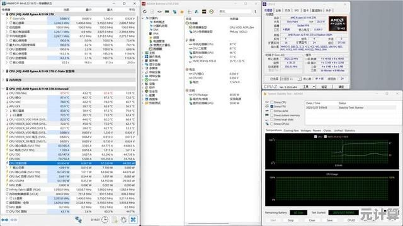Screen dimensions: 403x226
Task: Click the Save button in stability test
Action: [x=330, y=220]
